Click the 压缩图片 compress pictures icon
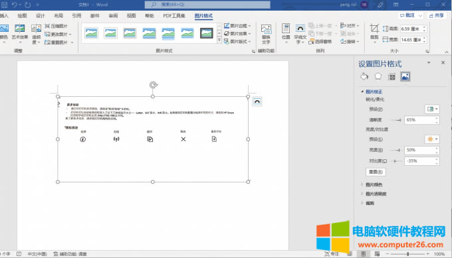The height and width of the screenshot is (258, 452). coord(47,26)
